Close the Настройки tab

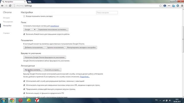[25, 2]
